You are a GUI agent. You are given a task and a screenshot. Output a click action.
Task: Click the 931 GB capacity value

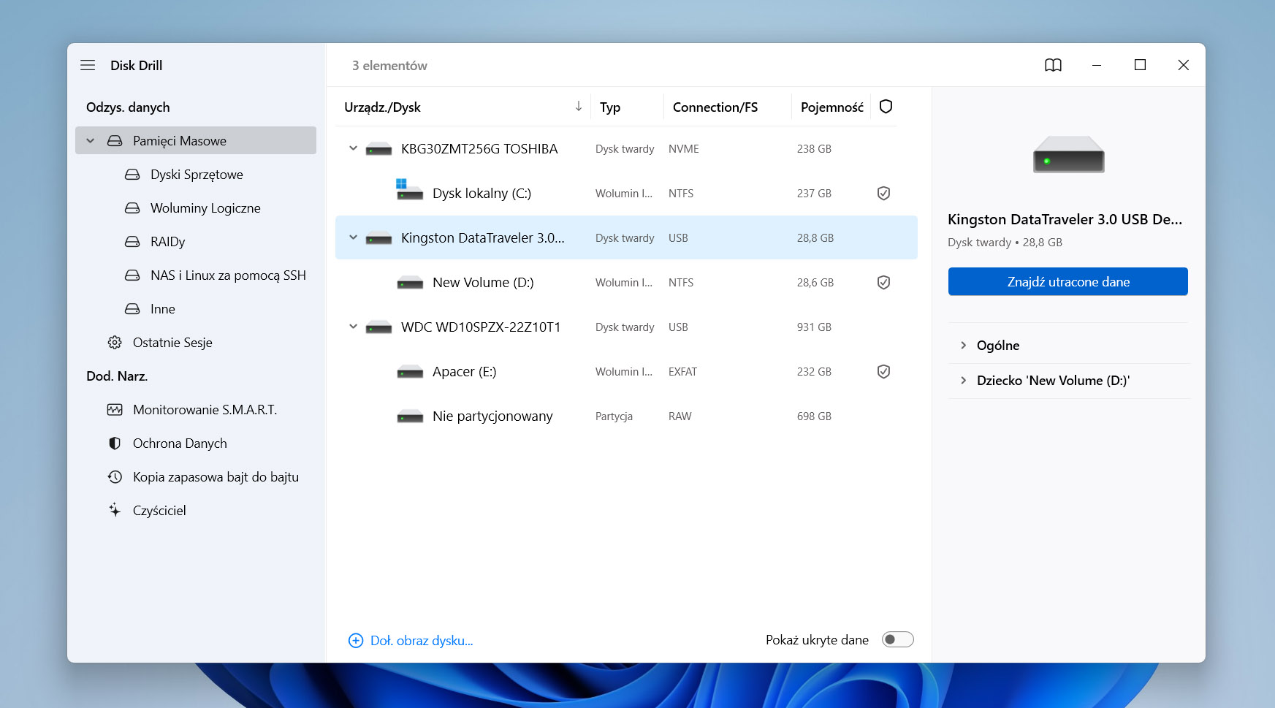click(814, 327)
